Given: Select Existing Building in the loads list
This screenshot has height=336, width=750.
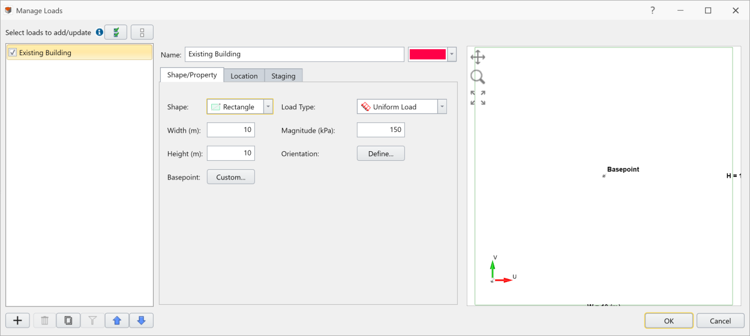Looking at the screenshot, I should point(79,53).
